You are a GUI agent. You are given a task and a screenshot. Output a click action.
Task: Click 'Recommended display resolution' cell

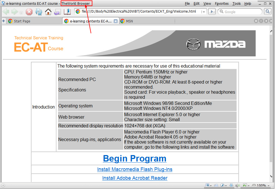coord(91,126)
